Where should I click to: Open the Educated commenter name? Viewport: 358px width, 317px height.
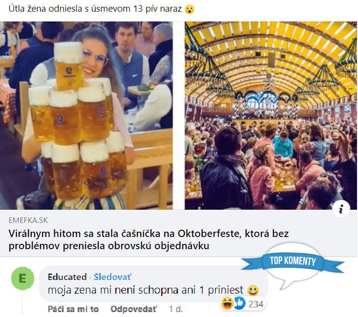[67, 277]
